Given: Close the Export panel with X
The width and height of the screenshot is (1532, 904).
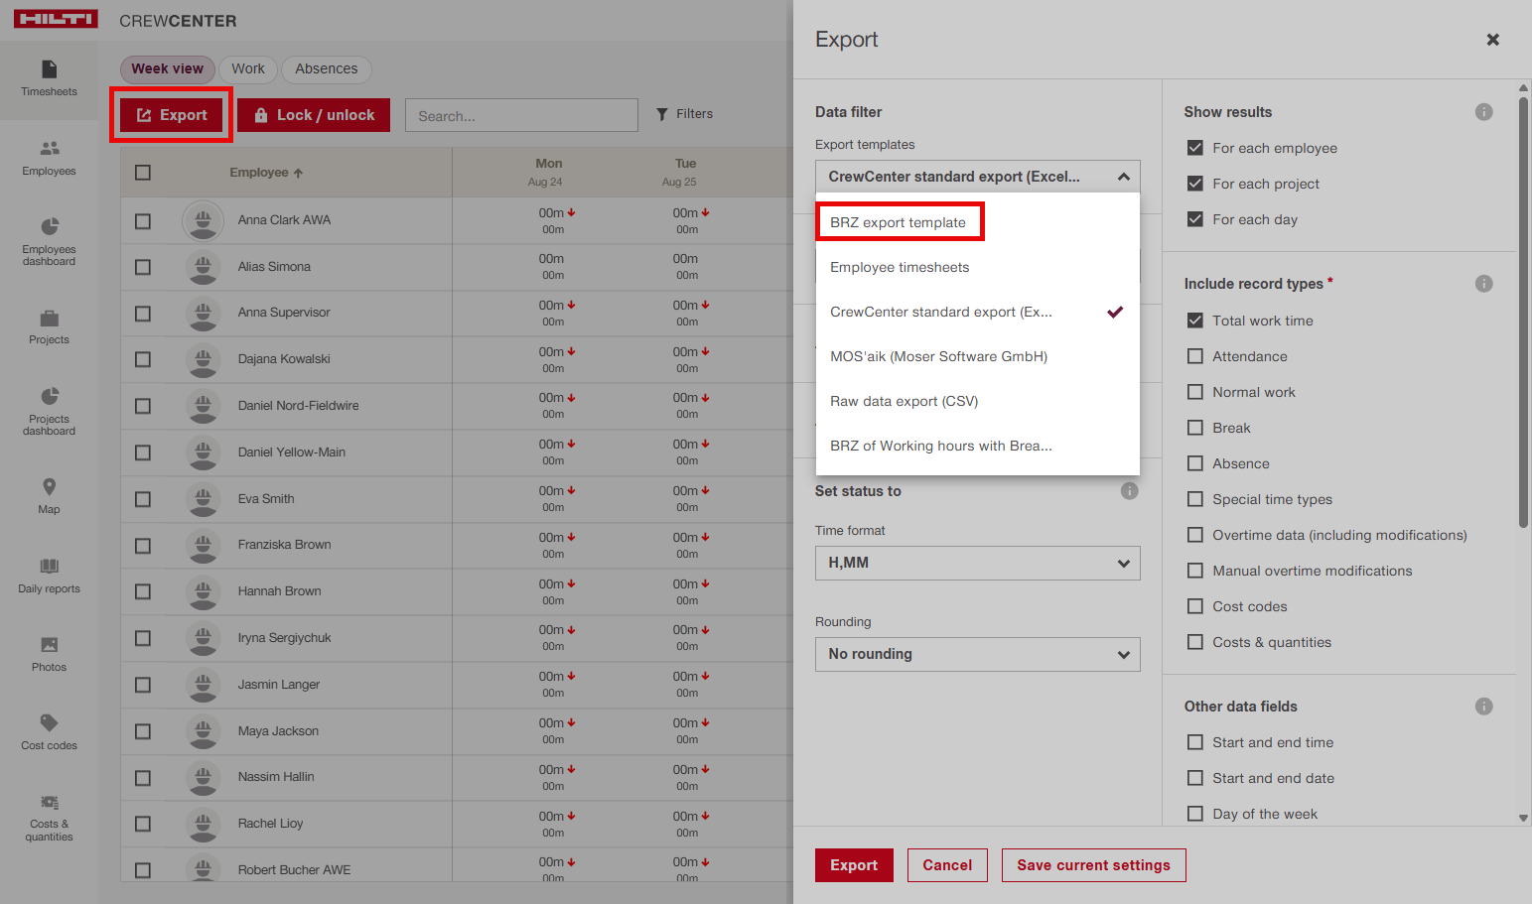Looking at the screenshot, I should [1492, 40].
